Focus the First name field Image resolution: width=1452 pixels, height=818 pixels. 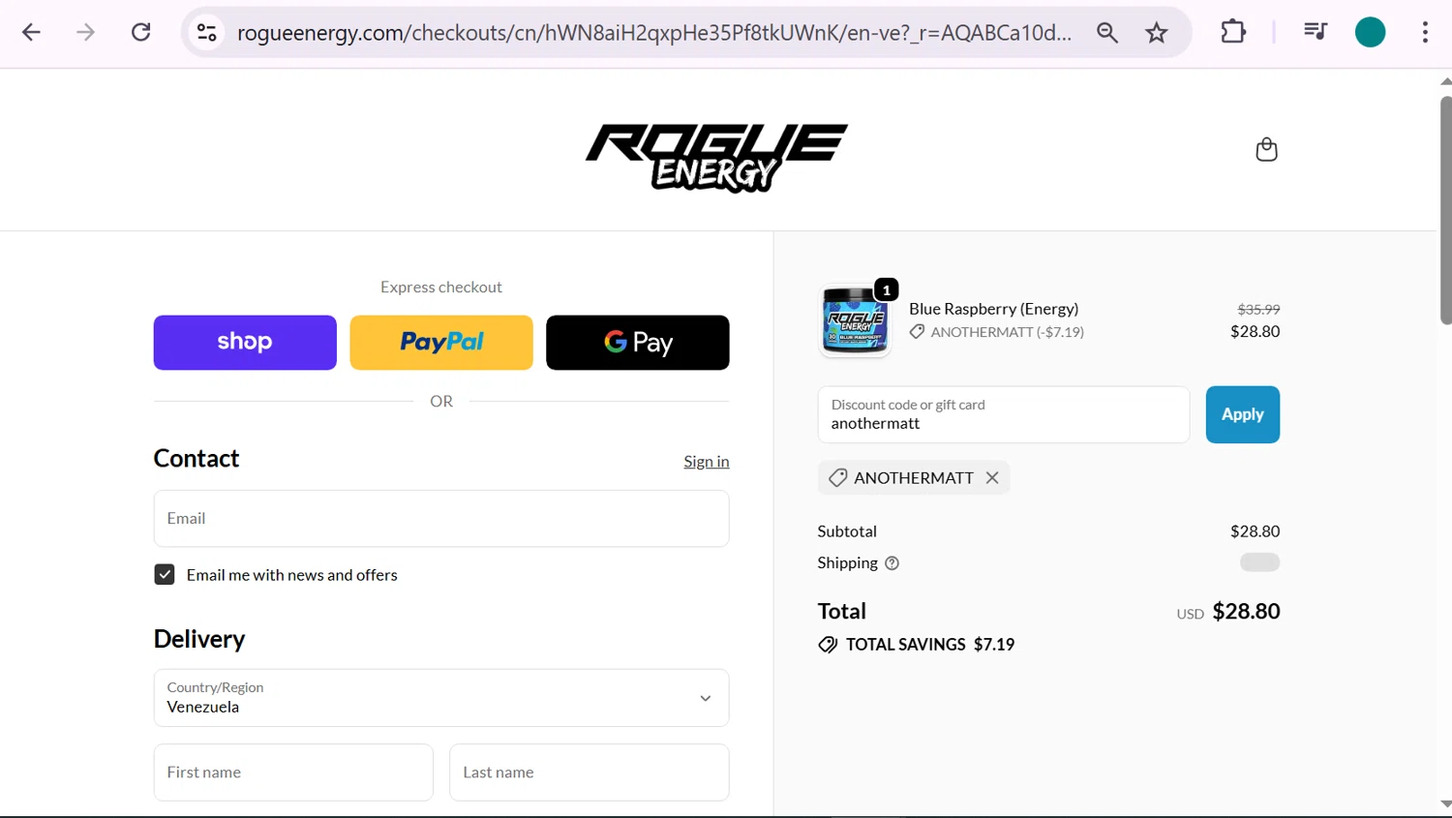point(293,773)
